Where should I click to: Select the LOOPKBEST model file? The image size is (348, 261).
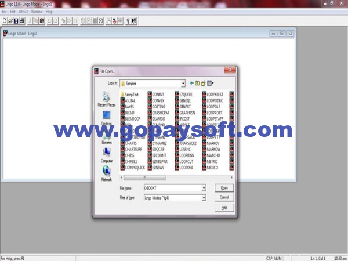[x=213, y=95]
